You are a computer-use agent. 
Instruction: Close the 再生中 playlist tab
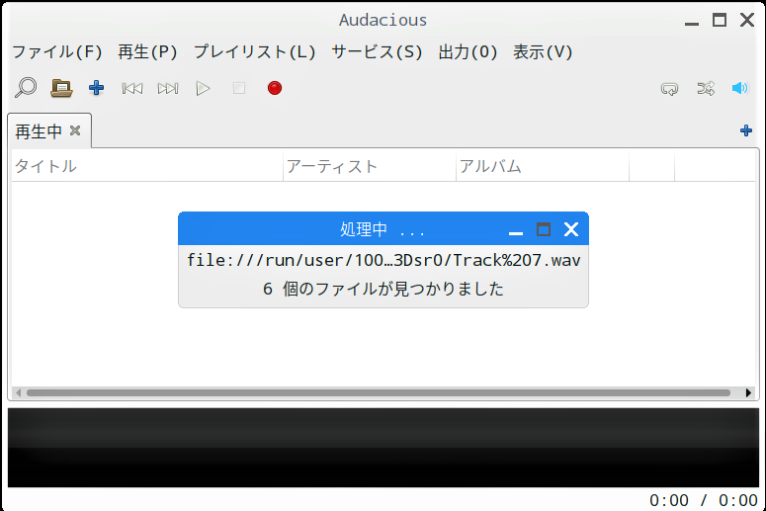point(75,130)
